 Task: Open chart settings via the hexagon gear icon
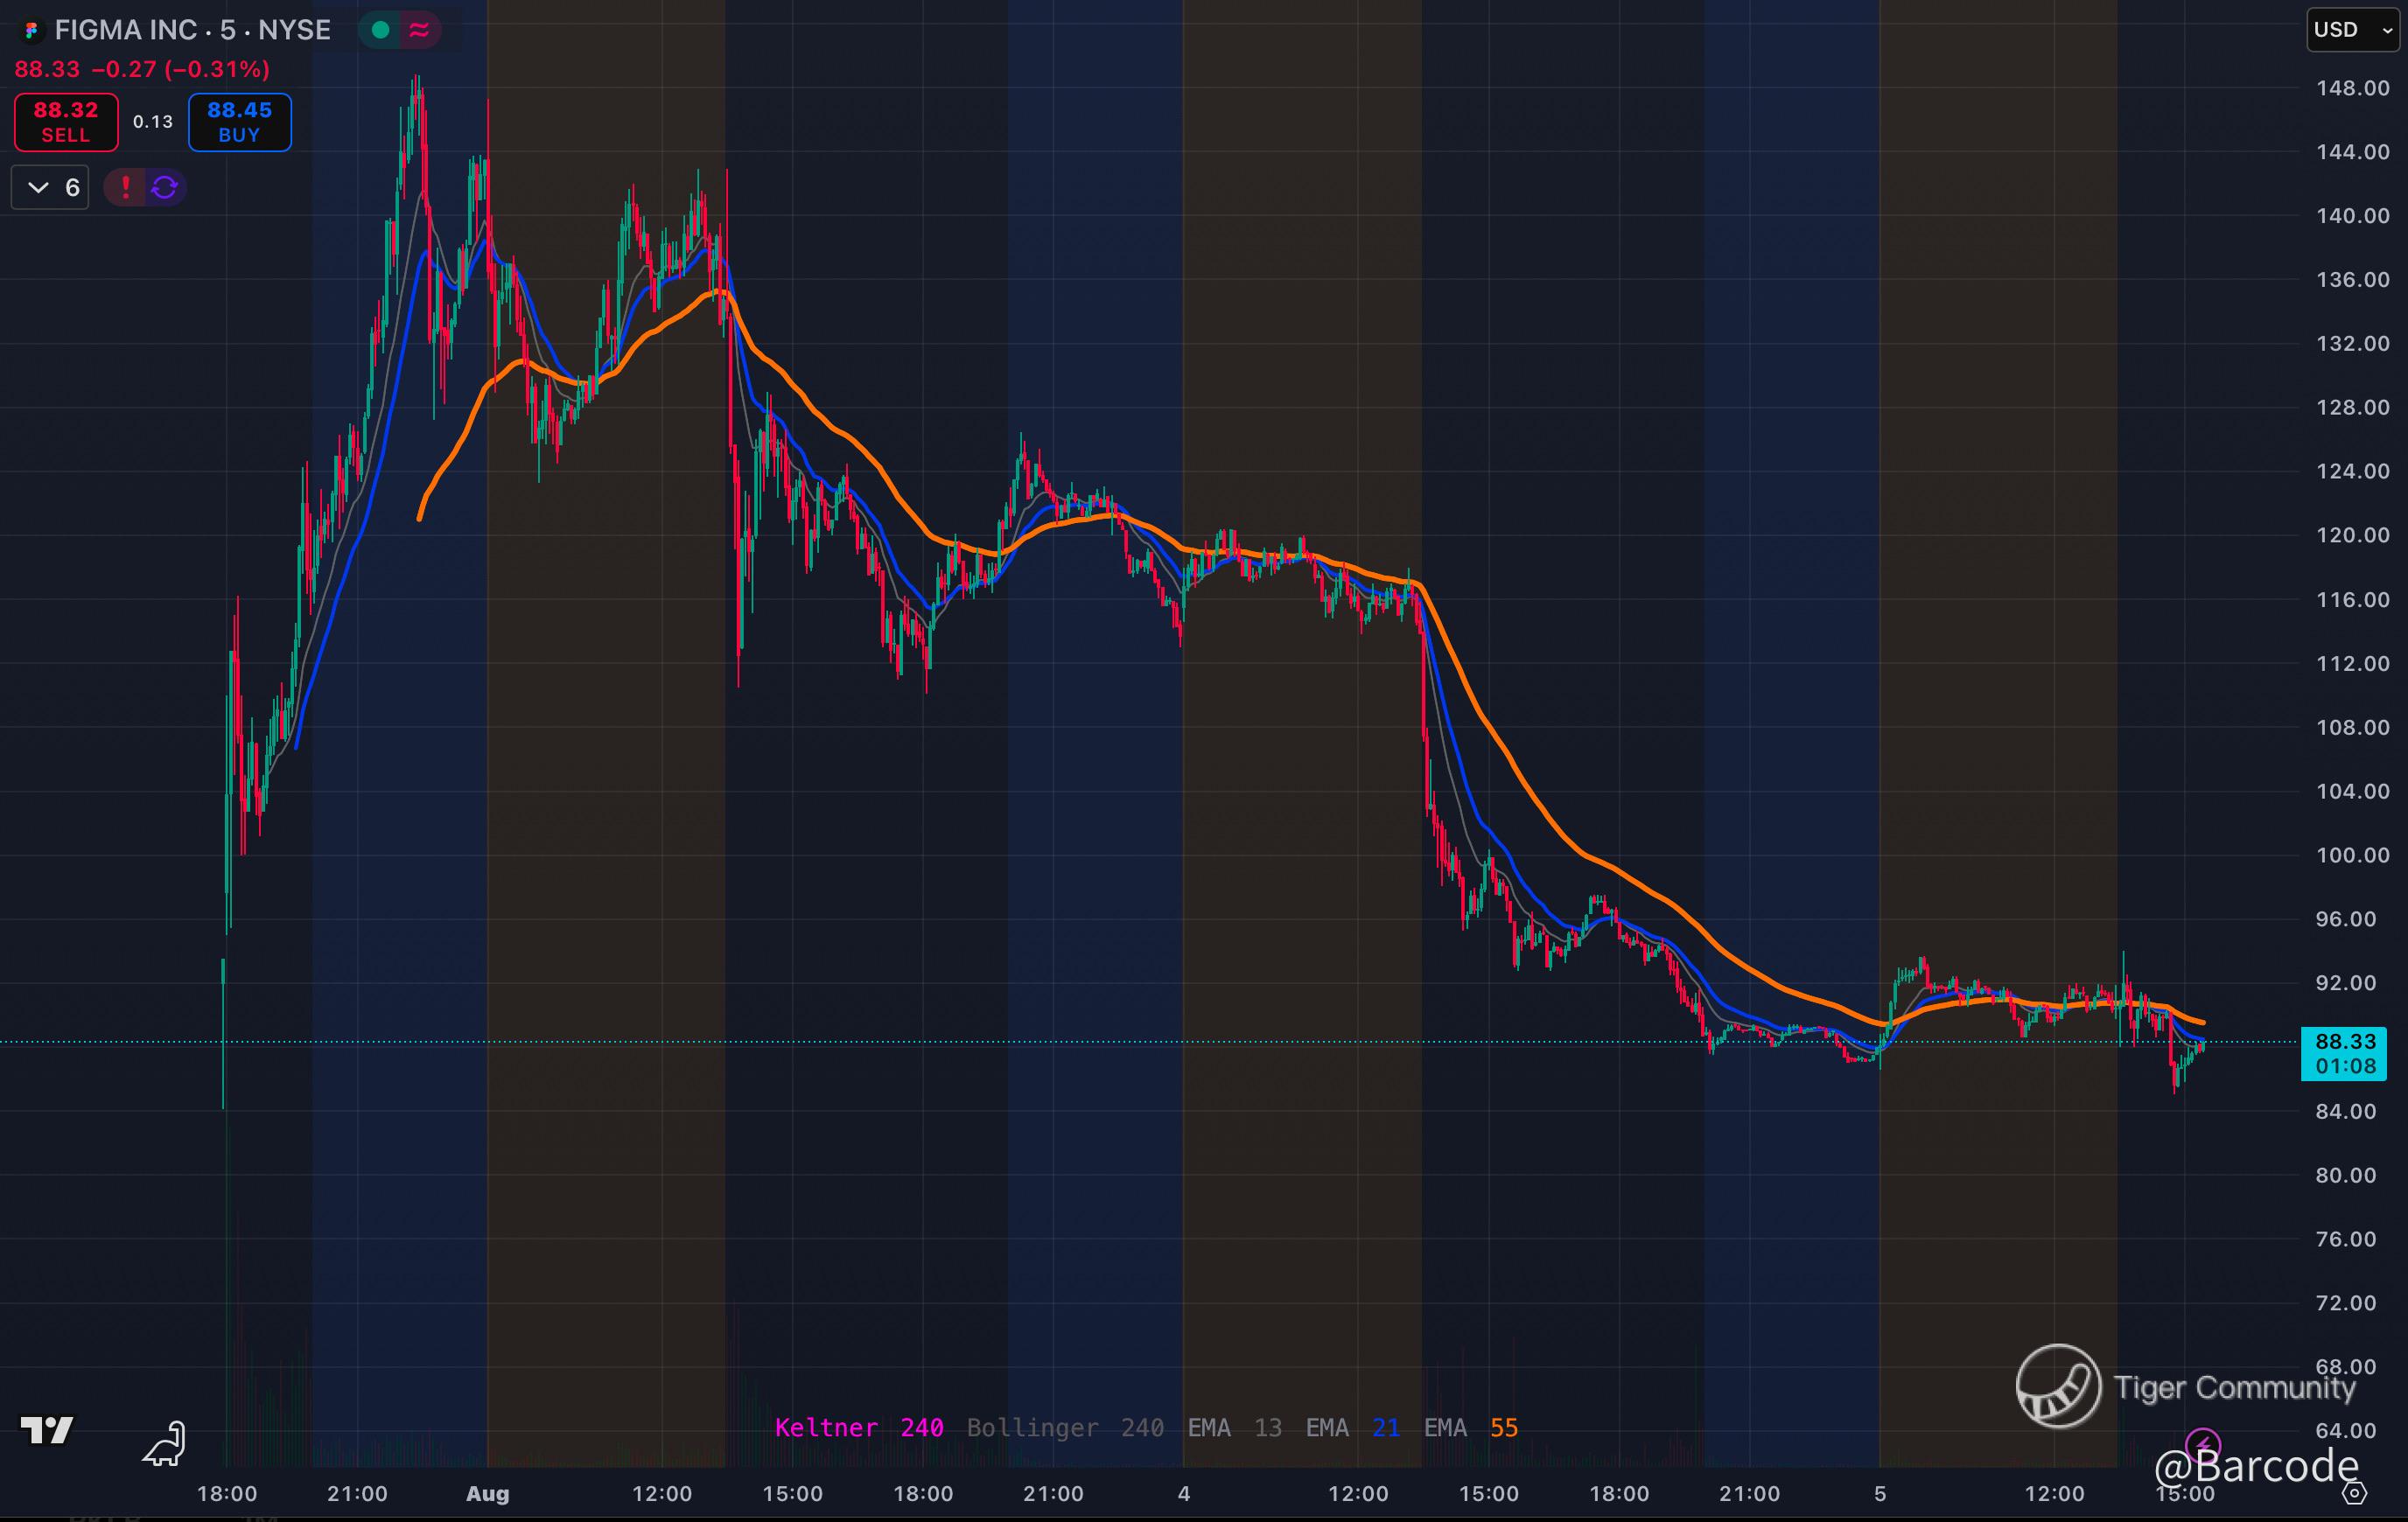[2355, 1493]
